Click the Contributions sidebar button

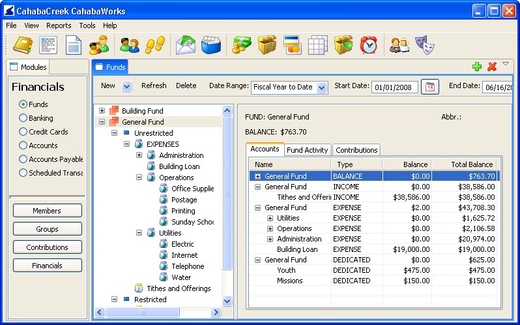tap(47, 247)
